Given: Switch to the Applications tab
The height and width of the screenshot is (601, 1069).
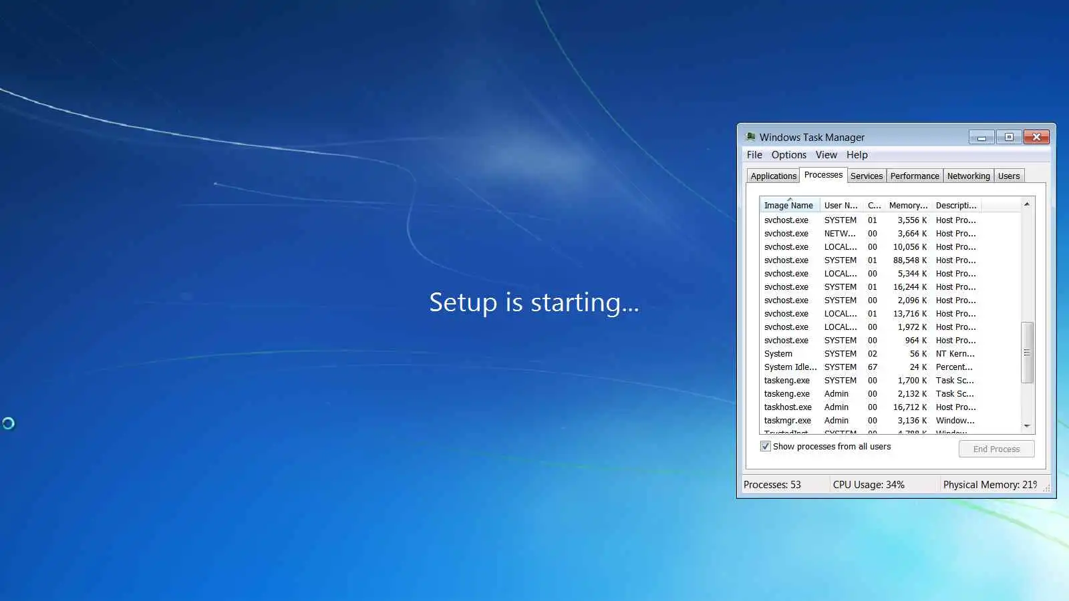Looking at the screenshot, I should (774, 176).
